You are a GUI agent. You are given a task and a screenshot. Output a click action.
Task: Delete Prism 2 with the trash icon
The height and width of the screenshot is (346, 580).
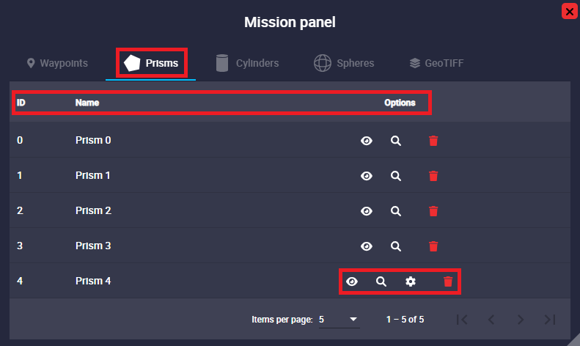point(433,211)
